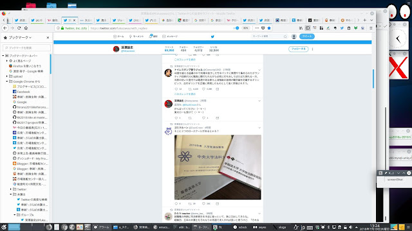Open メッセージ in Twitter navigation
The width and height of the screenshot is (412, 231).
coord(170,37)
